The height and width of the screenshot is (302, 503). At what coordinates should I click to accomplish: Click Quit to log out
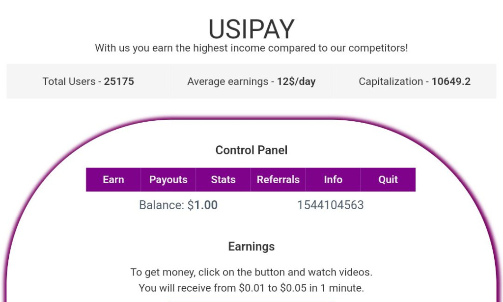click(388, 179)
